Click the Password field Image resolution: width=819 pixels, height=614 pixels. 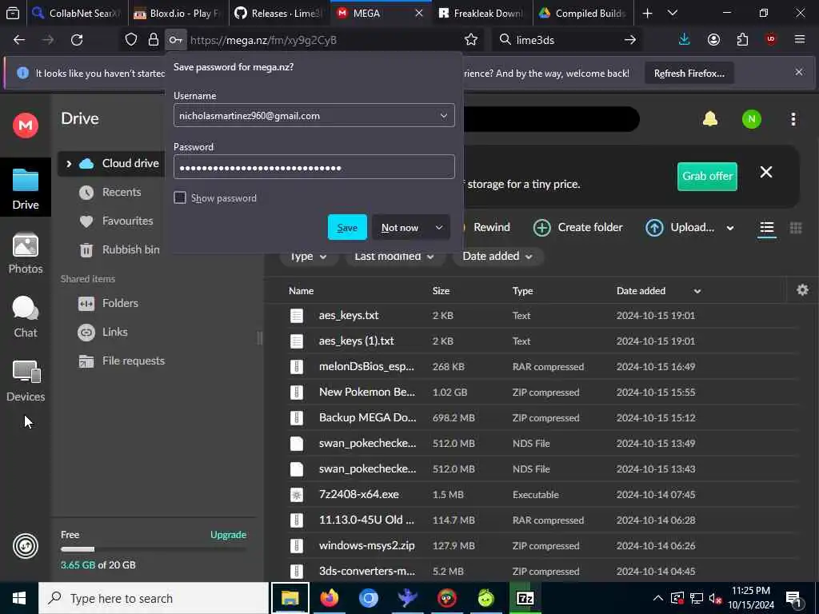pyautogui.click(x=314, y=167)
